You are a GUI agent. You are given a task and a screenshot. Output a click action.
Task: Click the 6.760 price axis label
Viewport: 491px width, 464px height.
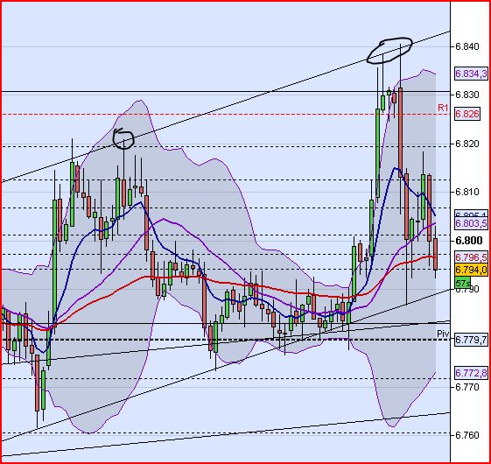pos(467,435)
